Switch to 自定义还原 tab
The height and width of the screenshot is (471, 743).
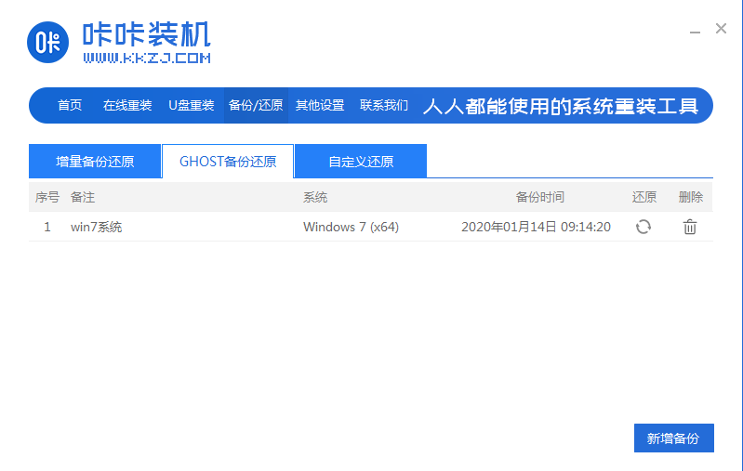[361, 162]
